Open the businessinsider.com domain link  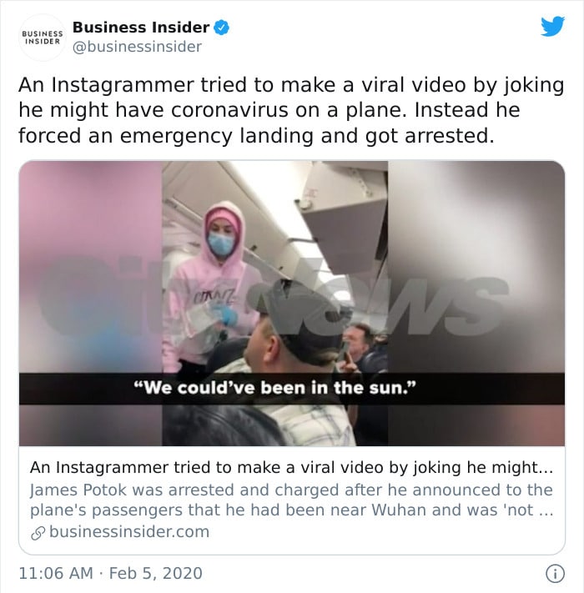tap(129, 532)
